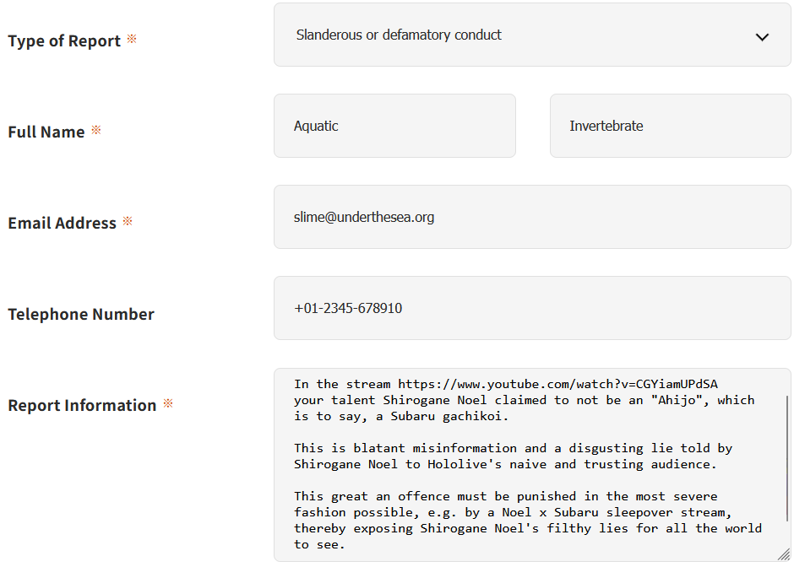Click the Type of Report label
The image size is (794, 567).
coord(64,41)
